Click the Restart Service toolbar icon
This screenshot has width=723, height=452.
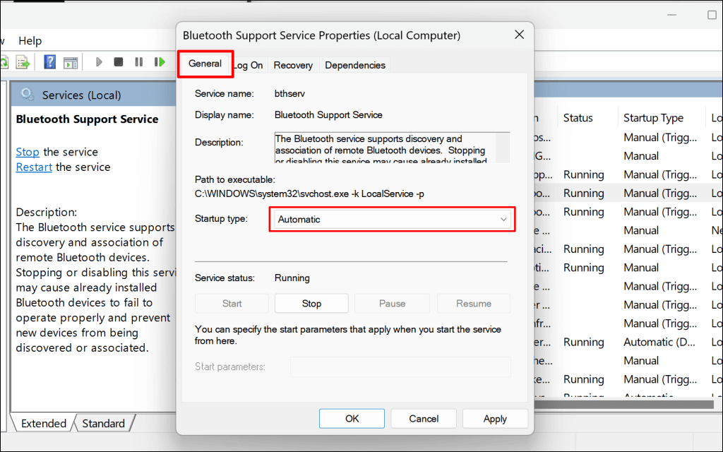coord(160,62)
